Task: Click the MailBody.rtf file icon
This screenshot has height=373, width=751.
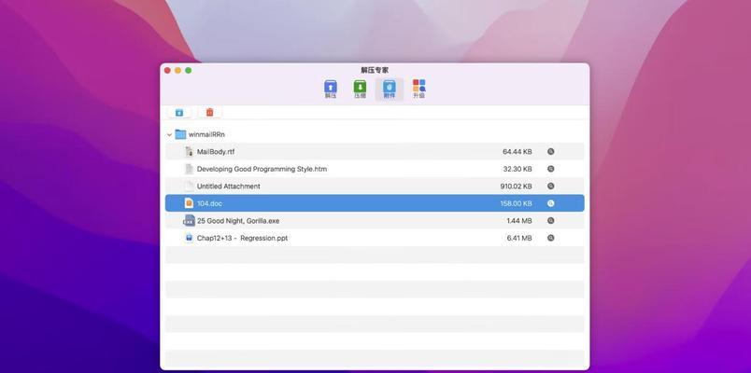Action: click(x=190, y=152)
